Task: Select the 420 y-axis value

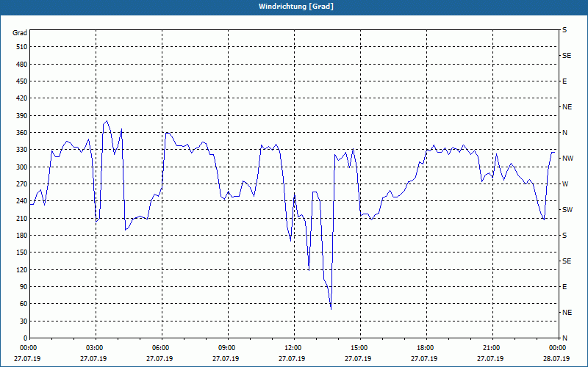Action: click(22, 98)
